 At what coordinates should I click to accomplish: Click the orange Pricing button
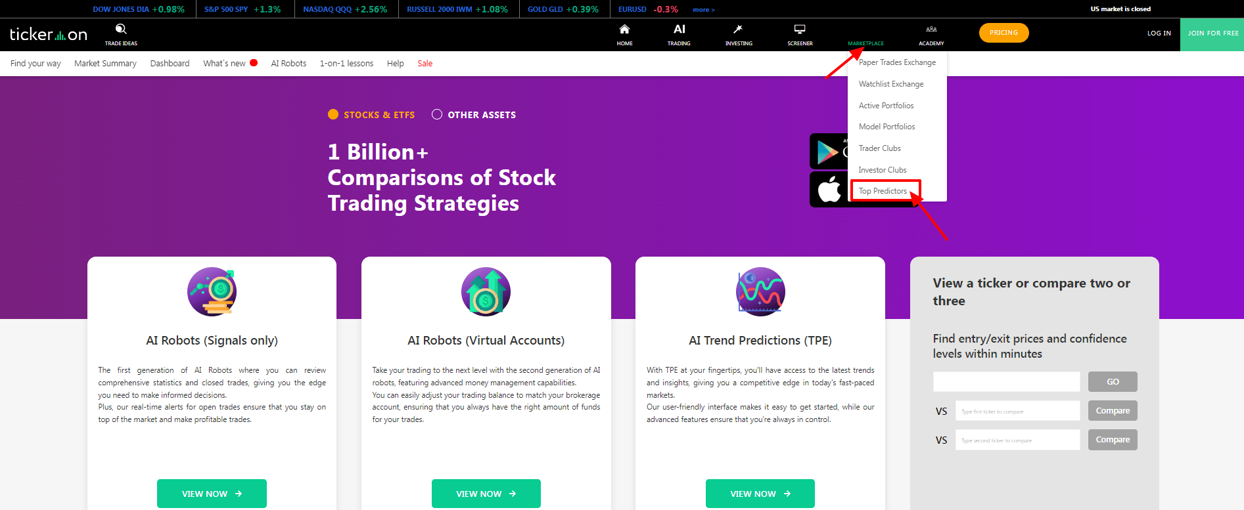[1003, 33]
